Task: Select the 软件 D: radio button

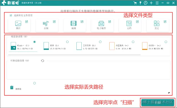Action: [68, 42]
